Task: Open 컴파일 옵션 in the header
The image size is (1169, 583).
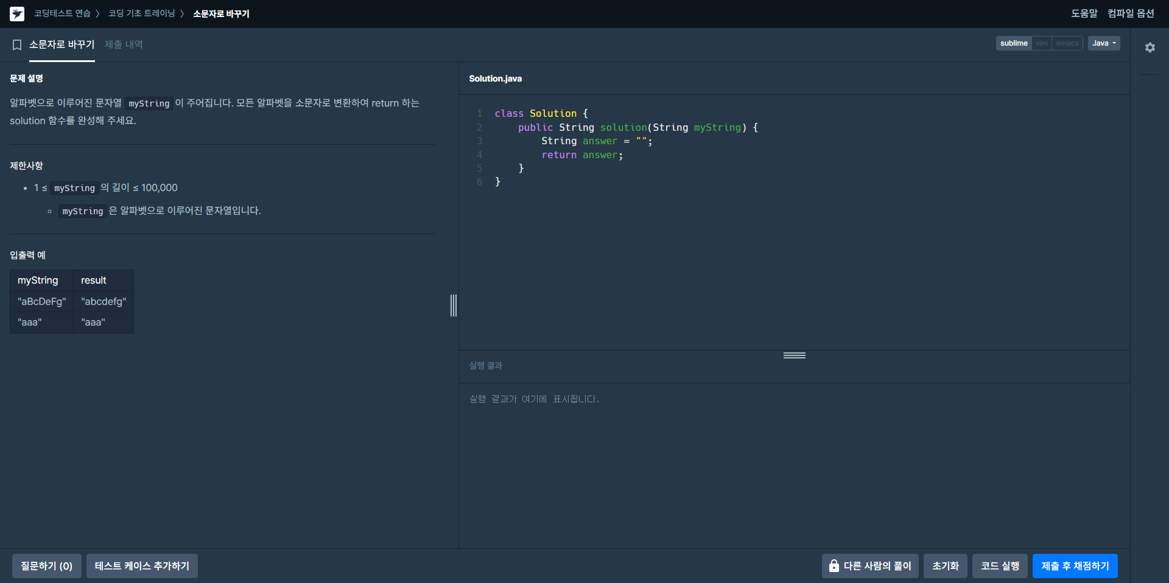Action: [1131, 13]
